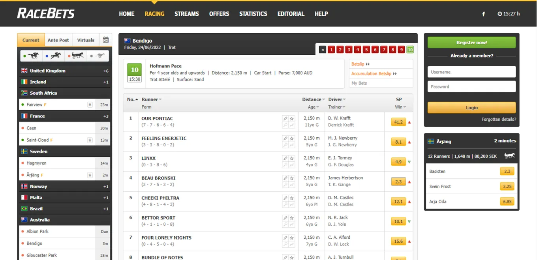
Task: Open the Facebook icon in header
Action: click(x=483, y=14)
